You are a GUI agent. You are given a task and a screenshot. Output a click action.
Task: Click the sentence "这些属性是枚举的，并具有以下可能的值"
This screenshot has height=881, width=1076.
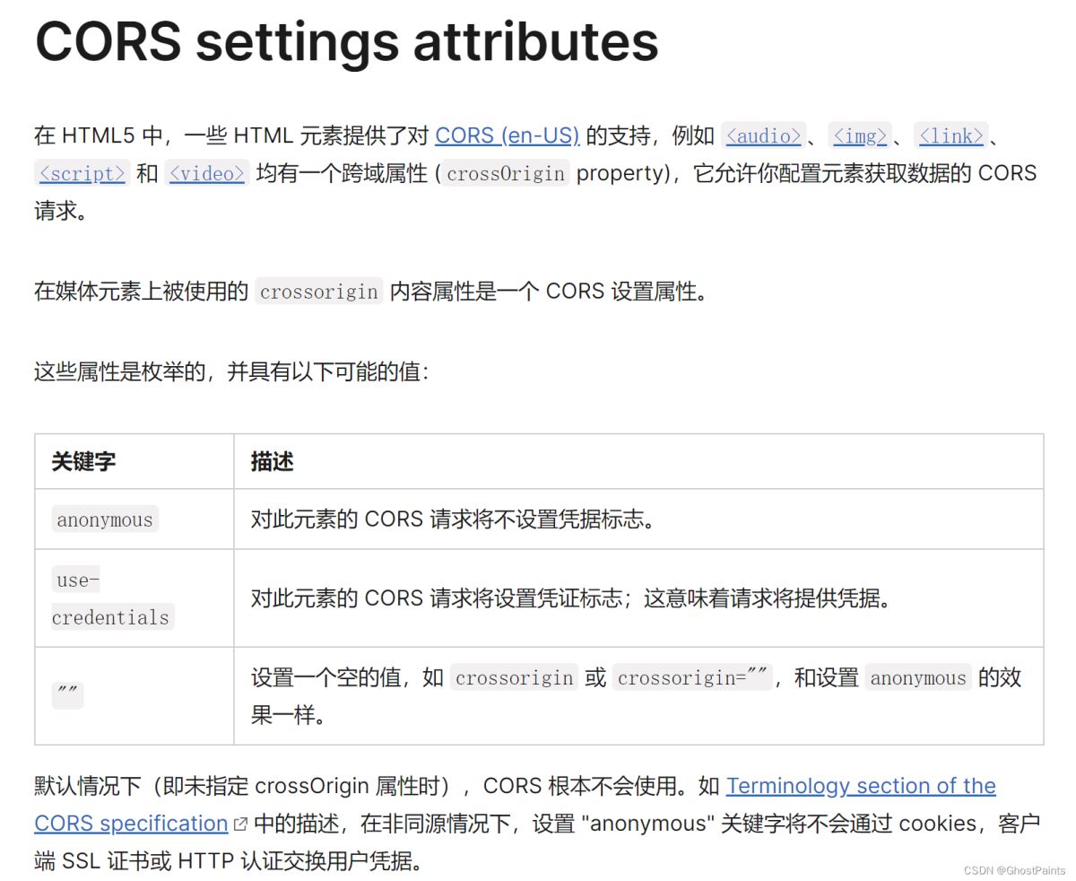[231, 371]
